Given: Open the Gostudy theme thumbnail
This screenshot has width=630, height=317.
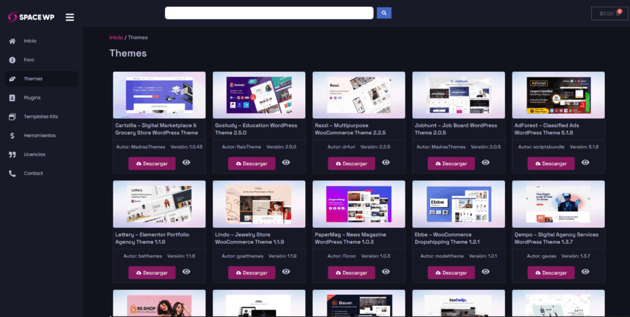Looking at the screenshot, I should [259, 95].
